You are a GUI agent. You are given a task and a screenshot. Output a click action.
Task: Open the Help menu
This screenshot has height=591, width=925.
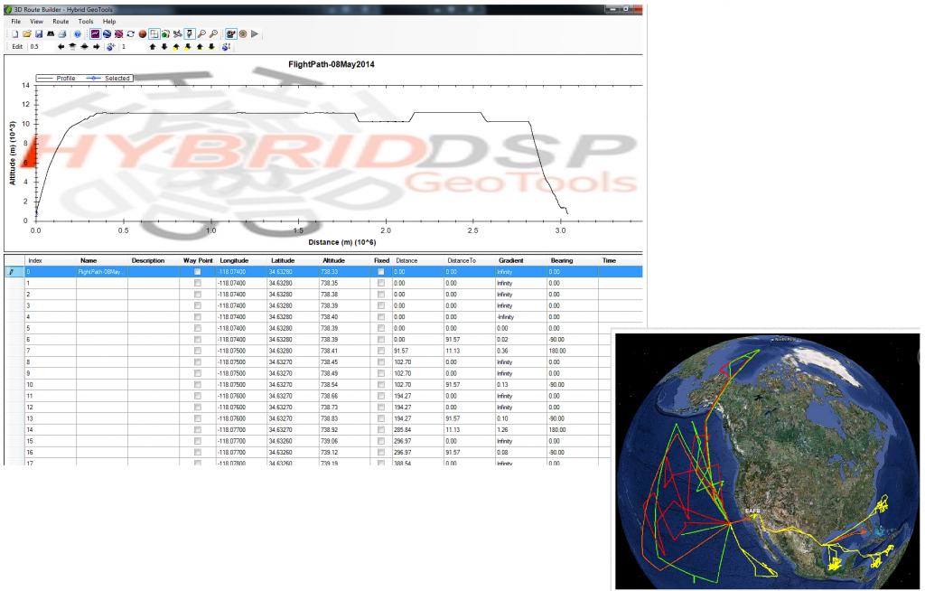coord(109,22)
